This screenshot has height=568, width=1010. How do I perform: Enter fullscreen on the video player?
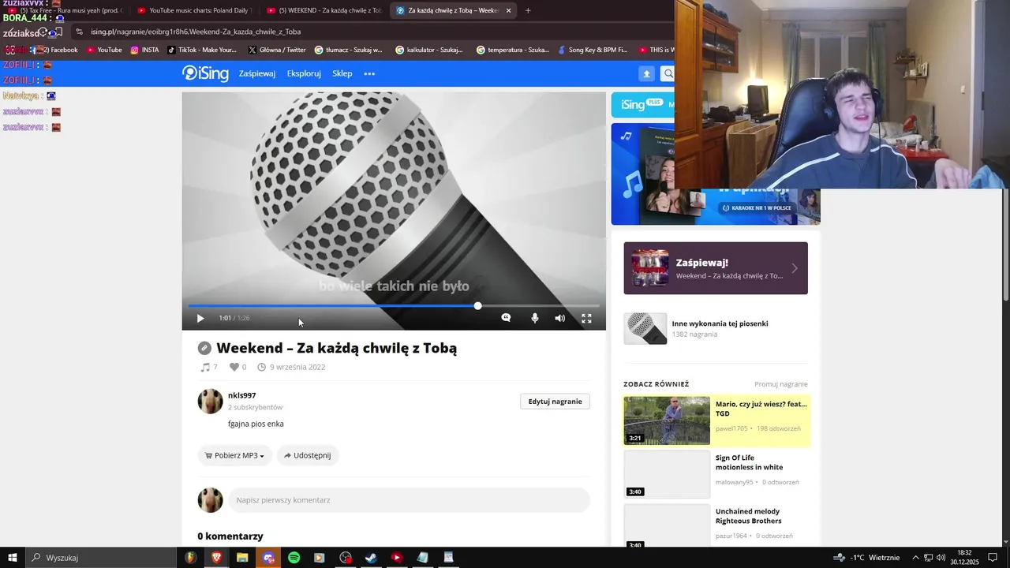(x=586, y=318)
